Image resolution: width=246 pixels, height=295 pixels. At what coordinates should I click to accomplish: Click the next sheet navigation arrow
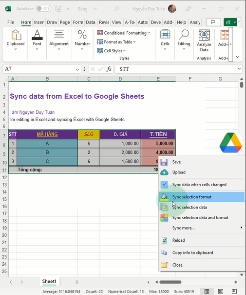tap(22, 282)
